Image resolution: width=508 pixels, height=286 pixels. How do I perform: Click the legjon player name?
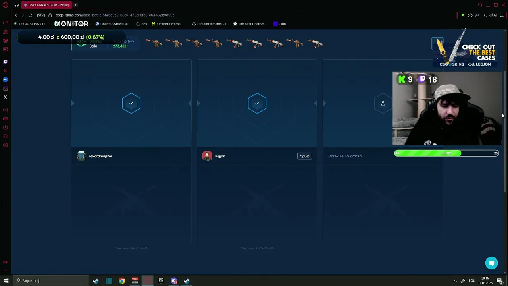[x=220, y=156]
